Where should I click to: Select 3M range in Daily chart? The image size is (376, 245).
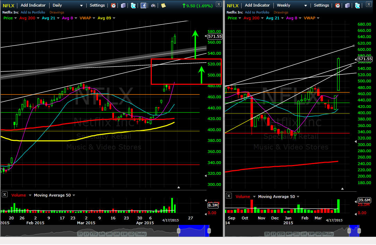point(109,234)
